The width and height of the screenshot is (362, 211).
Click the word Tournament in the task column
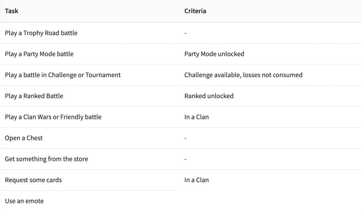coord(103,75)
